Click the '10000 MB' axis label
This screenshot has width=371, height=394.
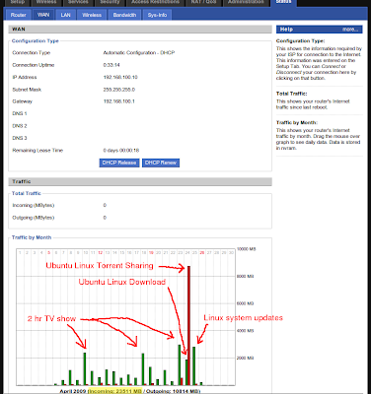coord(246,249)
